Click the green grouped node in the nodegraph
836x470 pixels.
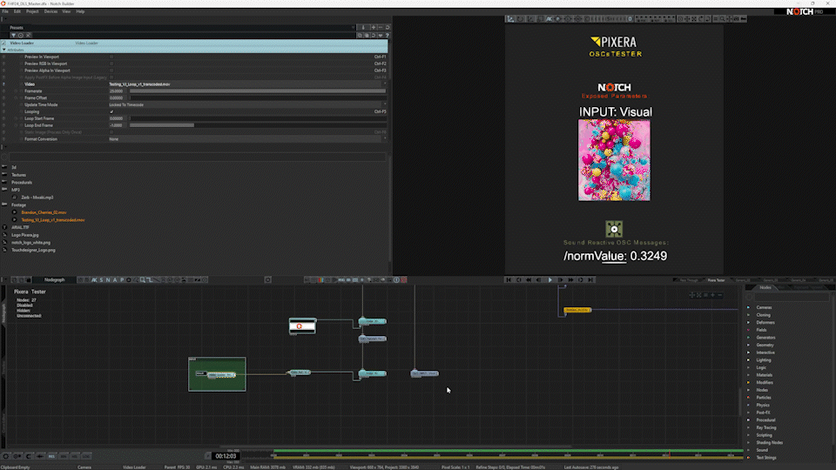217,374
